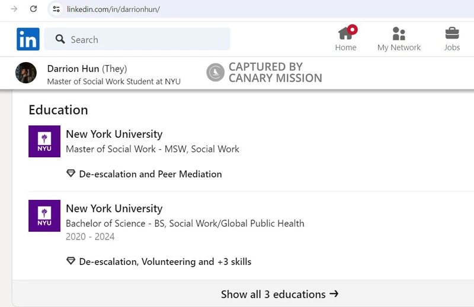Click the NYU logo next to Bachelor of Science
Screen dimensions: 474x307
point(44,216)
